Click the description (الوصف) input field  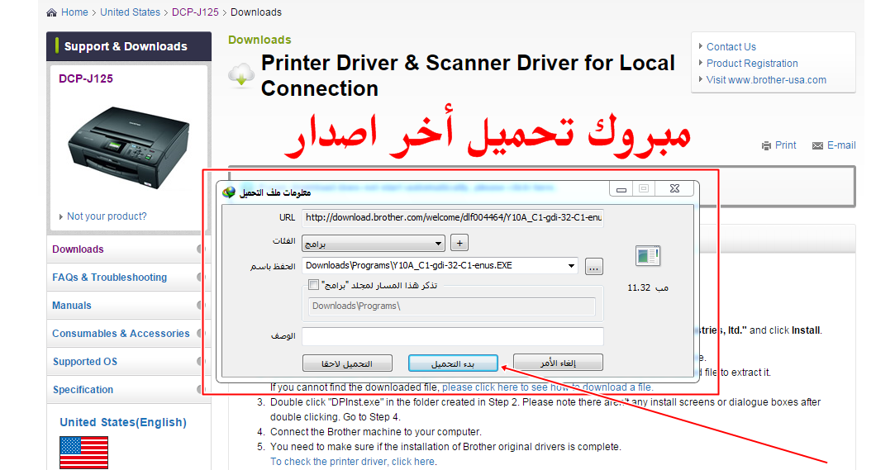click(453, 336)
